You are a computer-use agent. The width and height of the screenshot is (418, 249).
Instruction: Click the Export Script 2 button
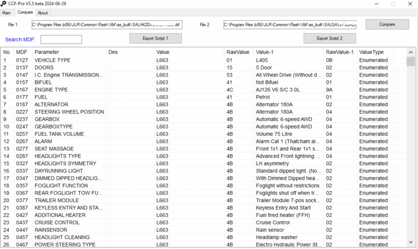click(x=329, y=38)
